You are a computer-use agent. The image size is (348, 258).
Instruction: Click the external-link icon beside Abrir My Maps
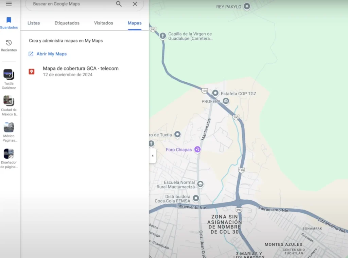(31, 54)
